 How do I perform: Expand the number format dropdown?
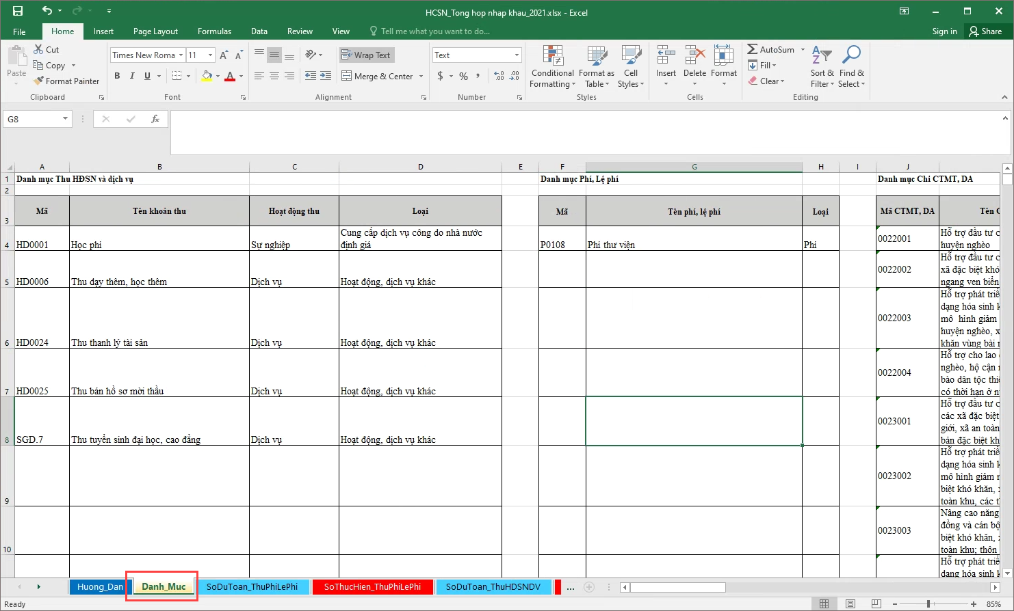click(x=517, y=55)
